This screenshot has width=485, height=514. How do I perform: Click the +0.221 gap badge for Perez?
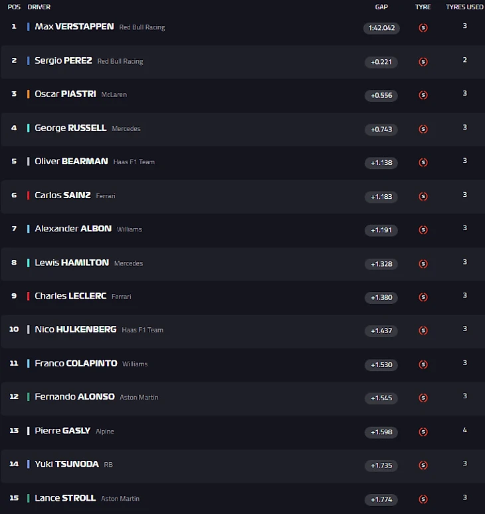[381, 62]
